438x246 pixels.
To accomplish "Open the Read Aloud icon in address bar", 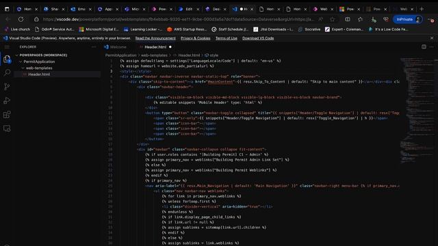I will point(320,19).
